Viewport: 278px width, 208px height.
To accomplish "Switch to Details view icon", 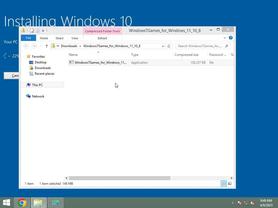I will click(x=224, y=183).
